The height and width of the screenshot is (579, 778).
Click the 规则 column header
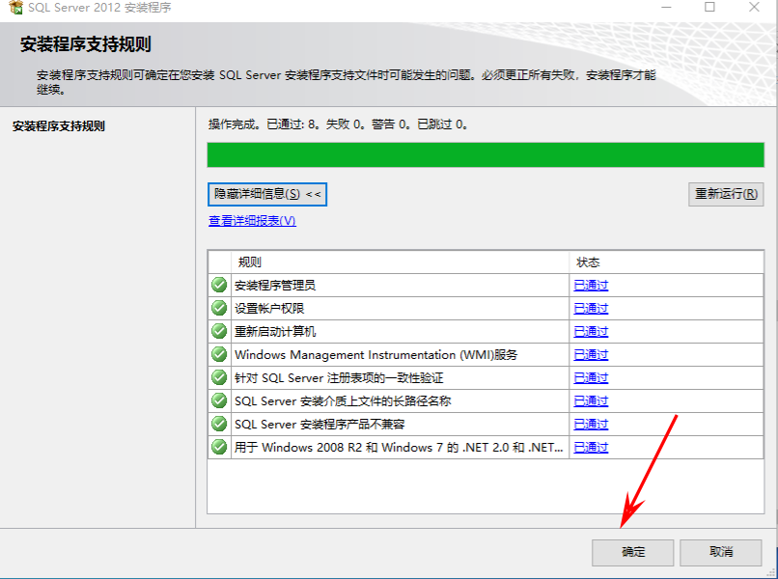coord(400,262)
